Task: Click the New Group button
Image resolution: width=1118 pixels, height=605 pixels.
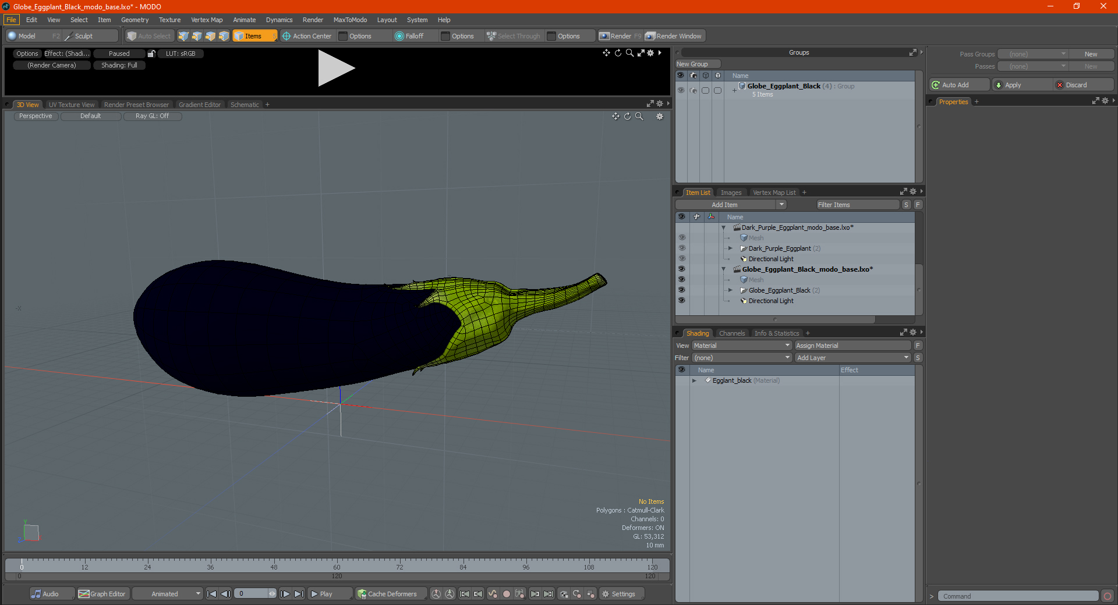Action: (x=698, y=64)
